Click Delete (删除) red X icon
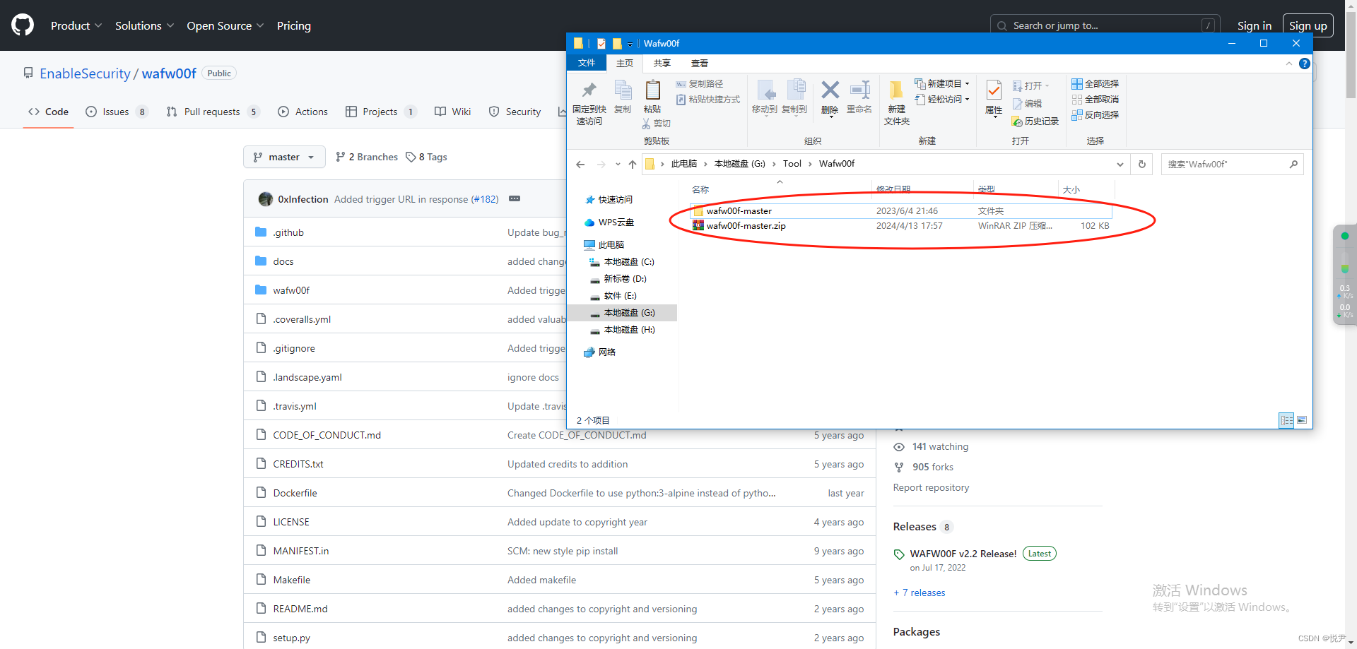Viewport: 1357px width, 649px height. pyautogui.click(x=830, y=90)
